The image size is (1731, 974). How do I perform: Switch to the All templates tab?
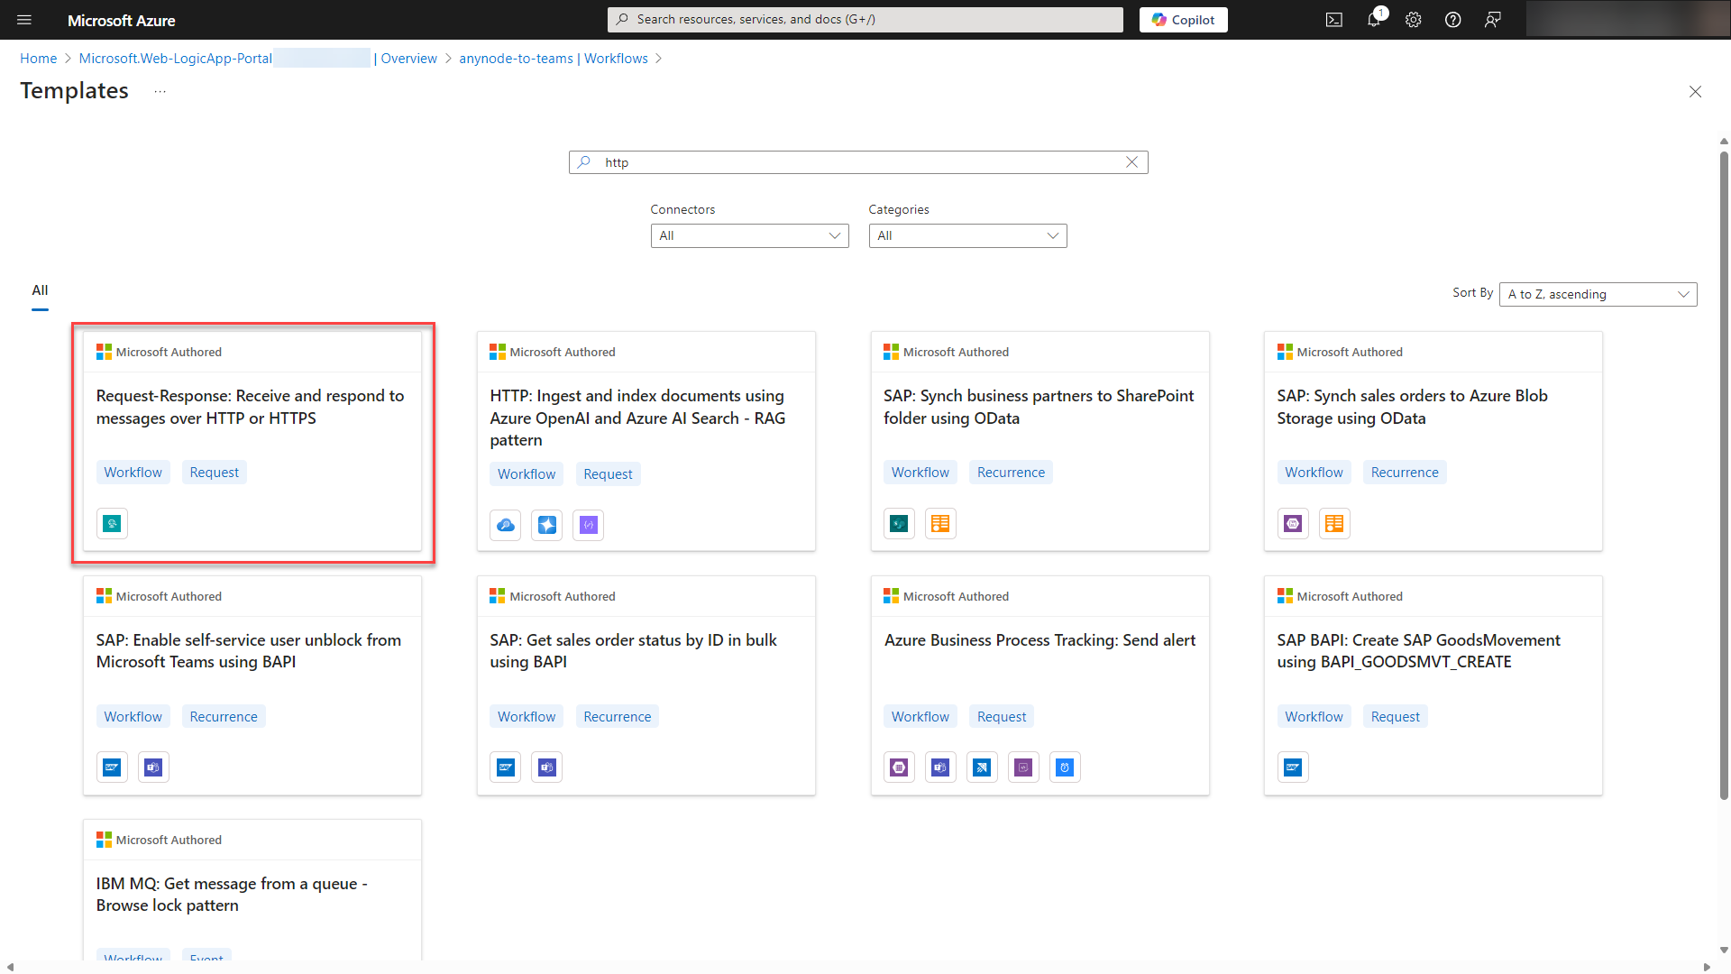point(40,290)
